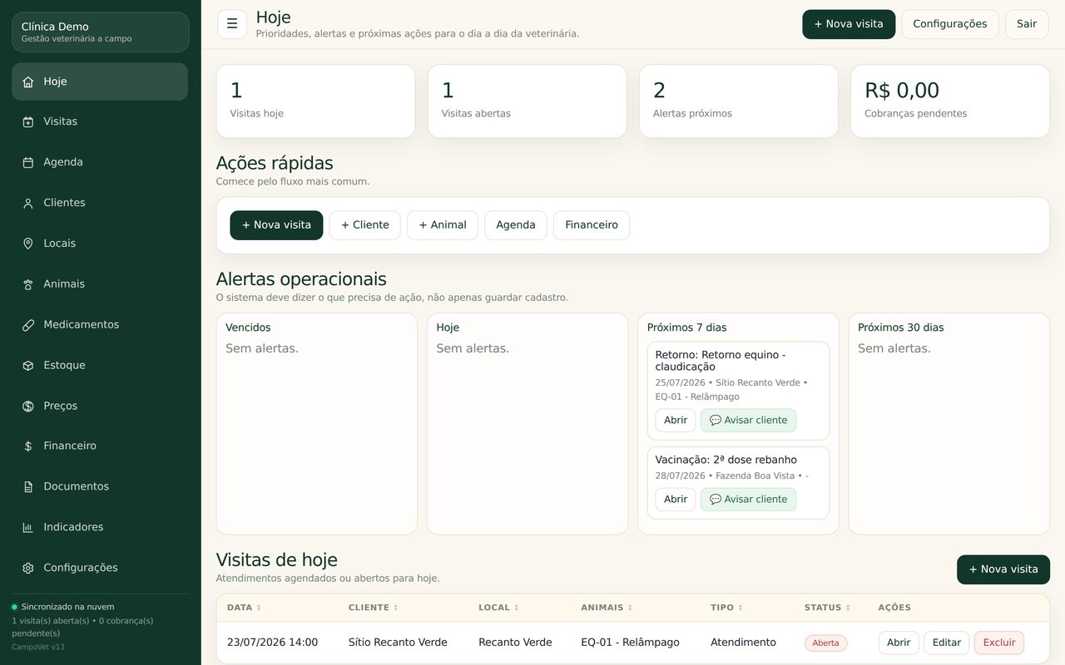Sort table by TIPO column arrow
Image resolution: width=1065 pixels, height=665 pixels.
[741, 608]
